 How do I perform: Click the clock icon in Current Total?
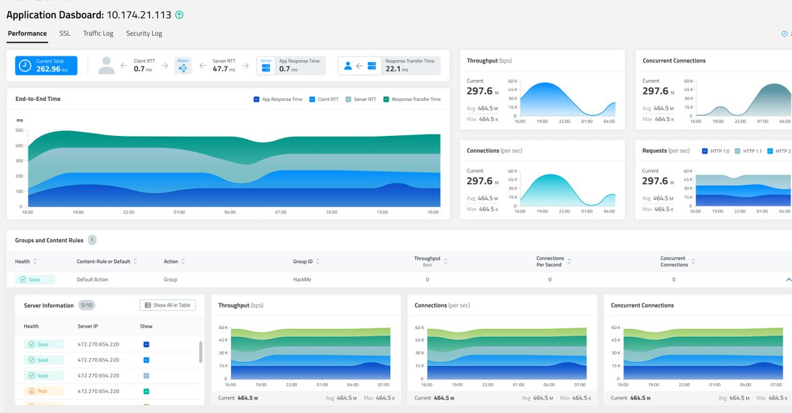click(x=25, y=65)
